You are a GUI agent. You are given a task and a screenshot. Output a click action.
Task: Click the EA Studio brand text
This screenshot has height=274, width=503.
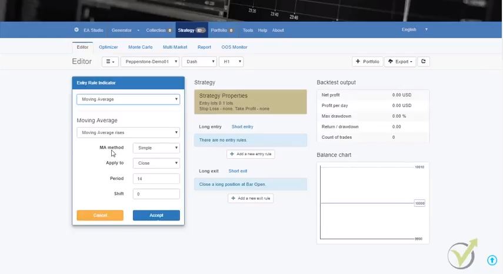click(x=94, y=30)
